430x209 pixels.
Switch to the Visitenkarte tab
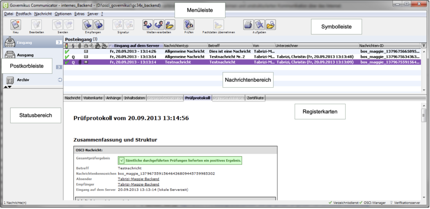93,98
